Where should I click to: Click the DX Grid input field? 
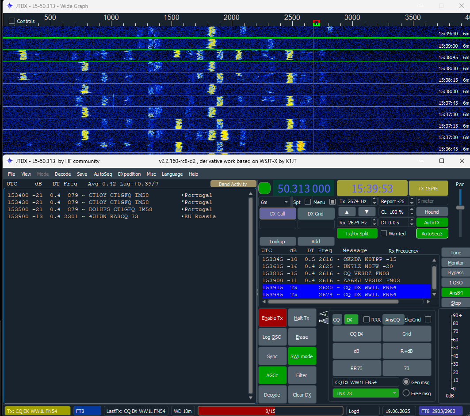(x=316, y=224)
